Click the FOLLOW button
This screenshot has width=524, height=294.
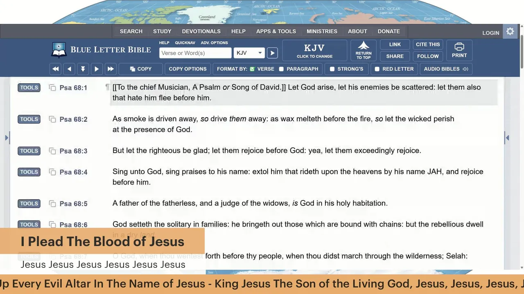428,56
